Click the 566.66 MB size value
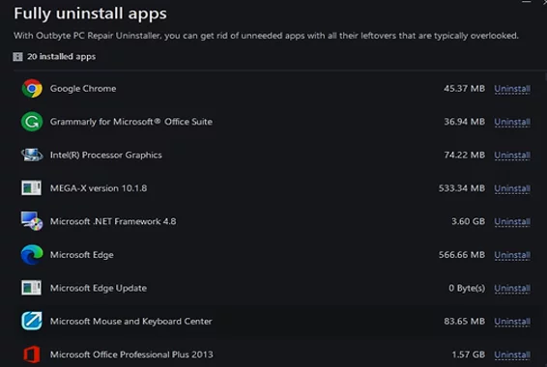This screenshot has height=367, width=547. 462,255
